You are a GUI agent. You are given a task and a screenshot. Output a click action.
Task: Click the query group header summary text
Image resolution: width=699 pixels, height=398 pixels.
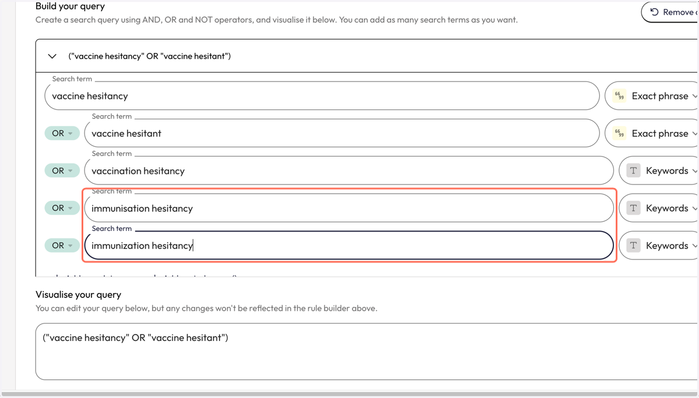150,56
